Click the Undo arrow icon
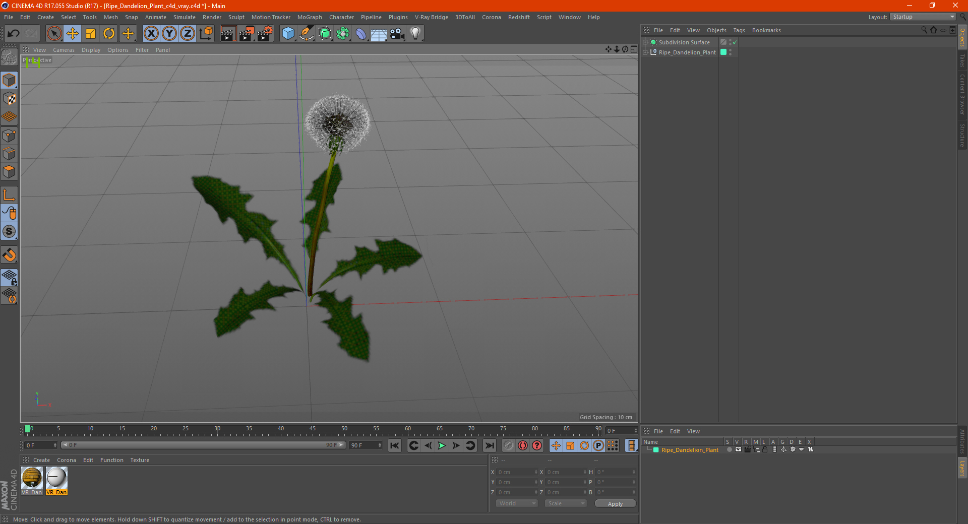 pyautogui.click(x=14, y=34)
